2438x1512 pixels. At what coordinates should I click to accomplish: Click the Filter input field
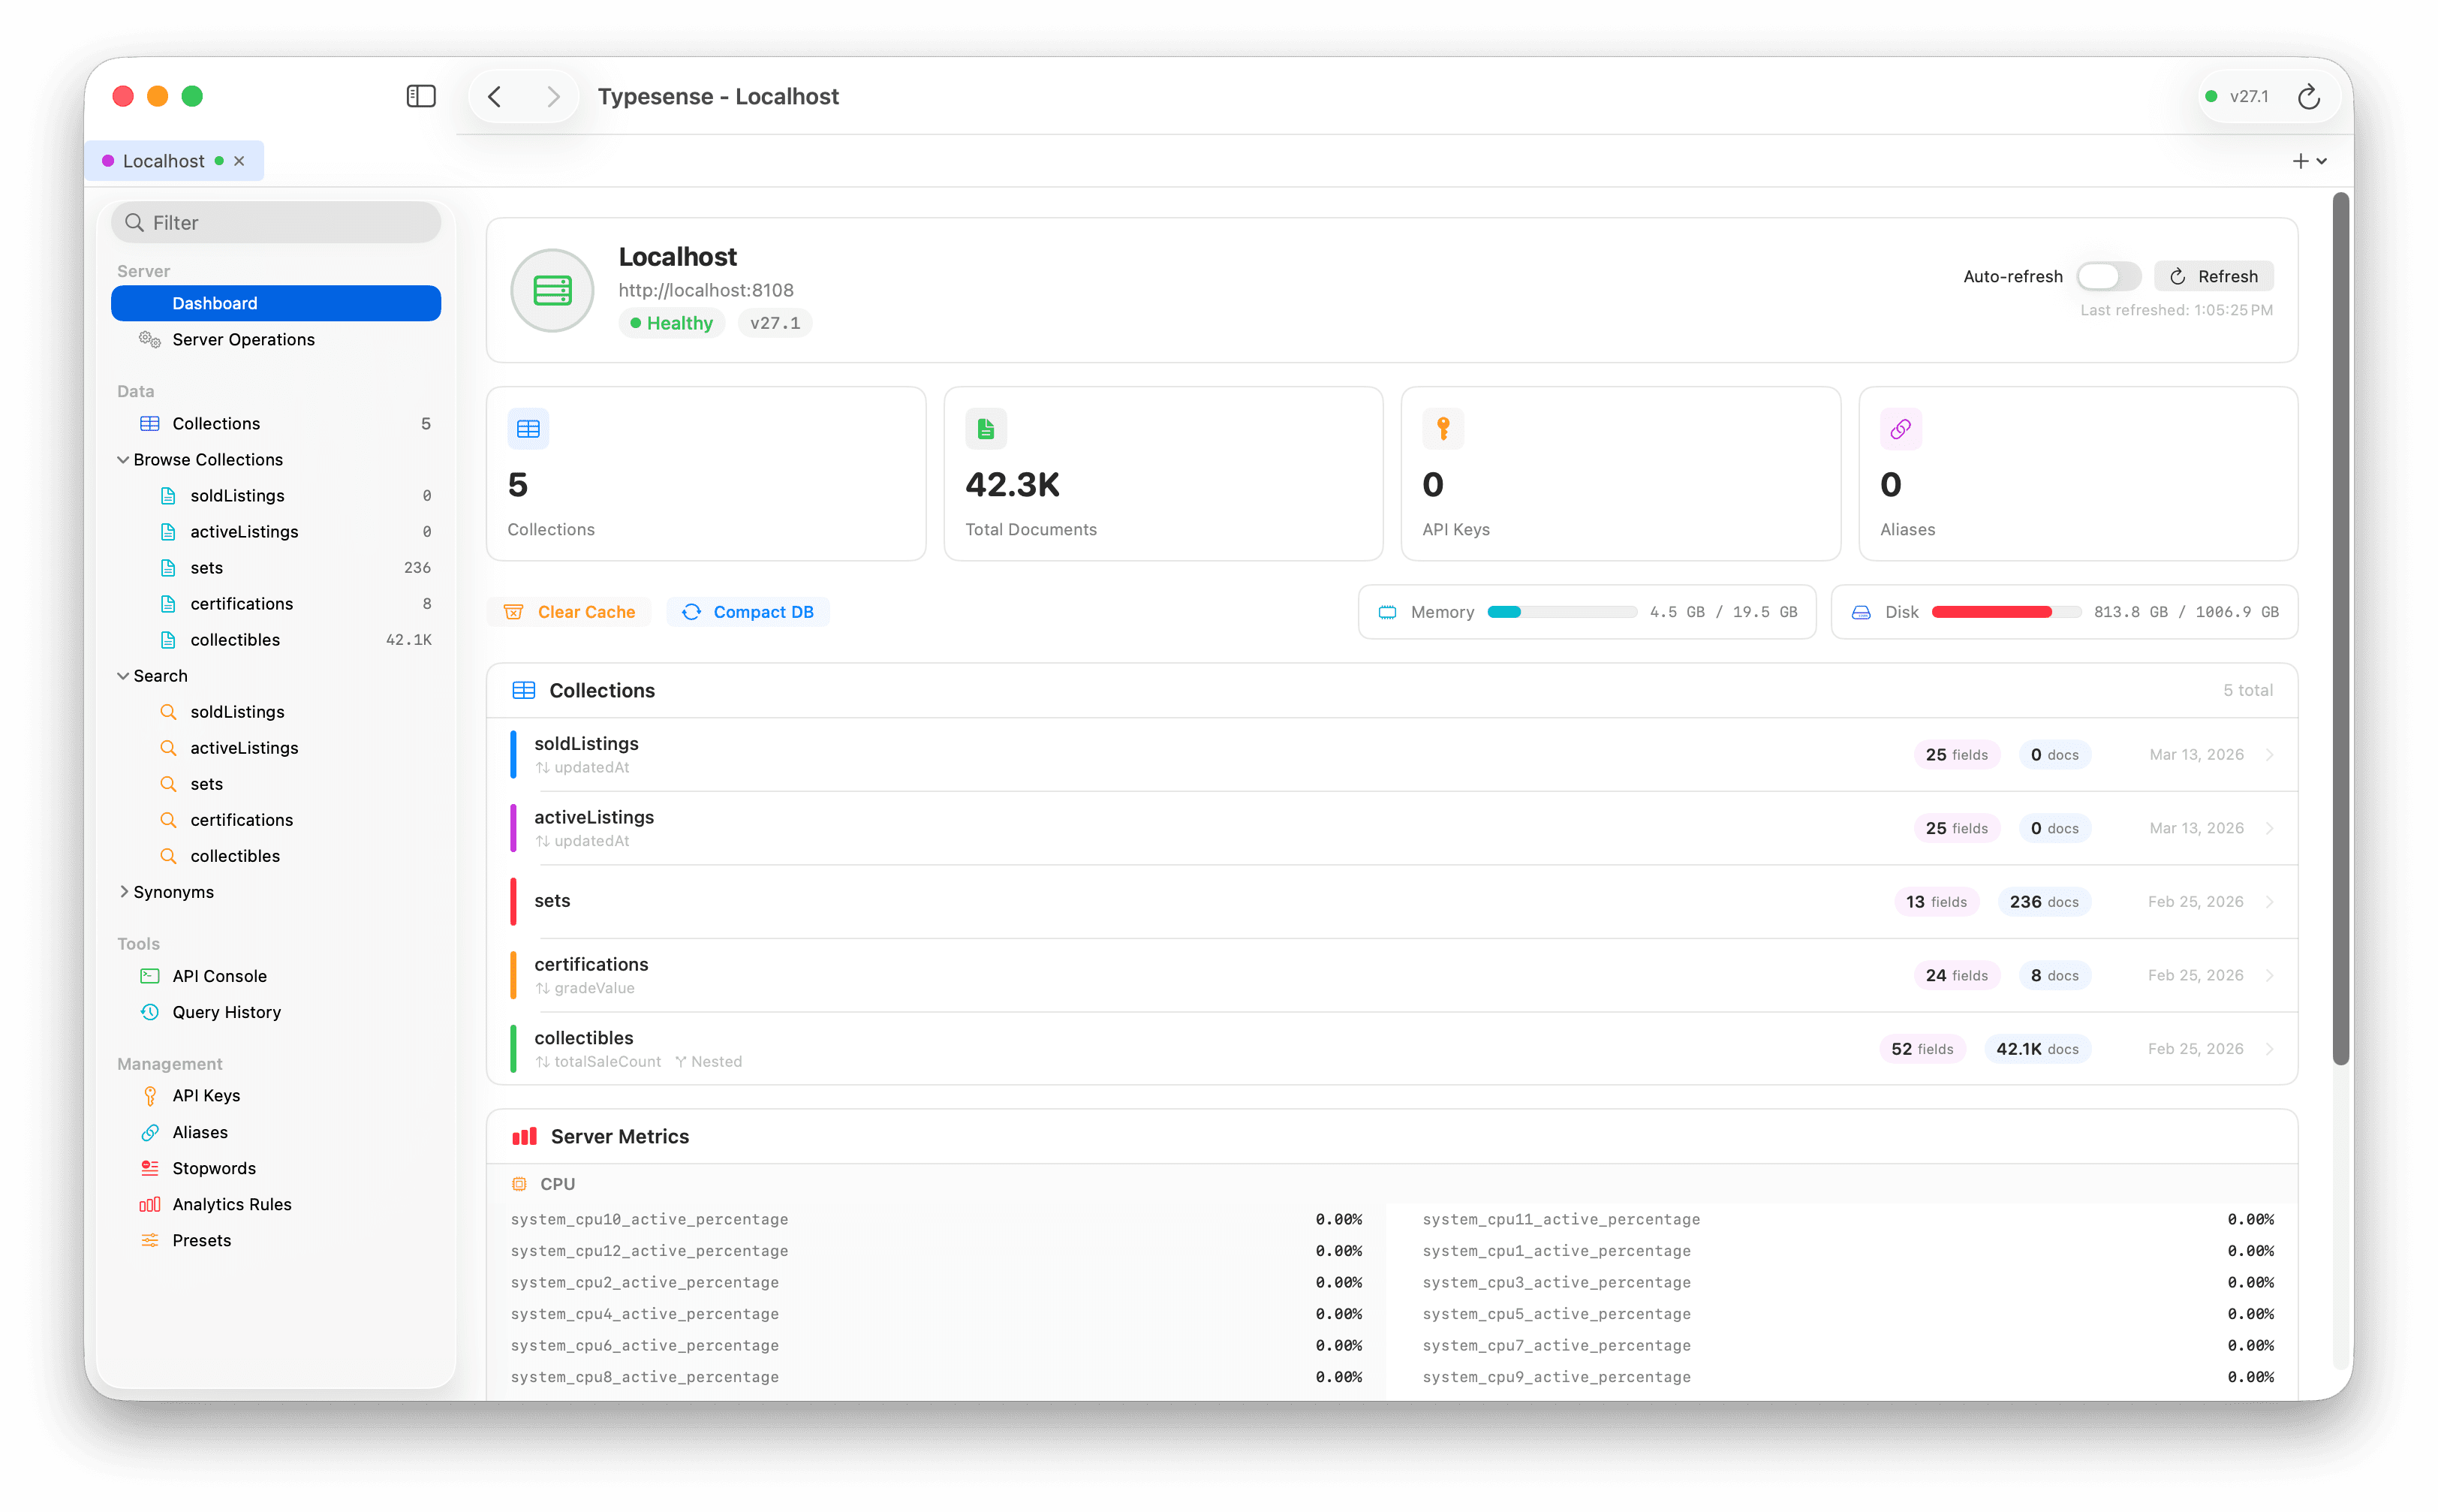(276, 222)
